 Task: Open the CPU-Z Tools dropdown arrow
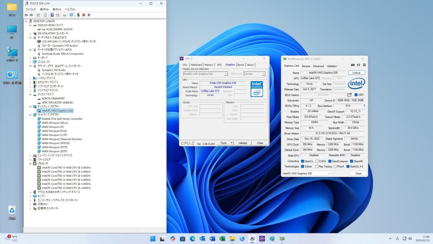(x=231, y=143)
